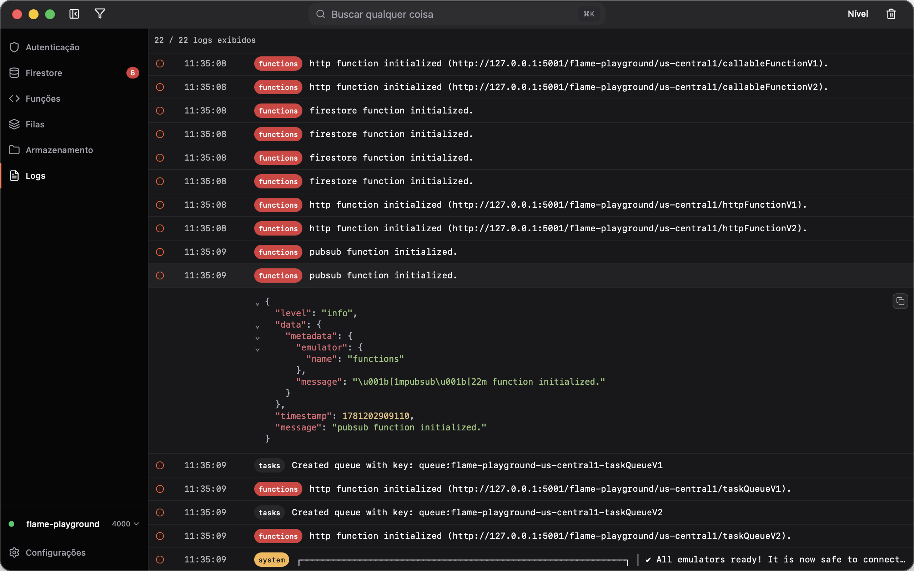This screenshot has width=914, height=571.
Task: Click the search magnifier icon
Action: coord(321,14)
